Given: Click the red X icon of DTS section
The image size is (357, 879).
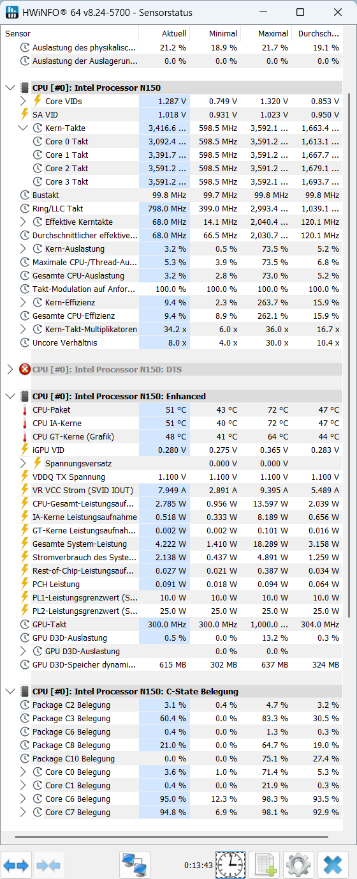Looking at the screenshot, I should click(x=25, y=369).
